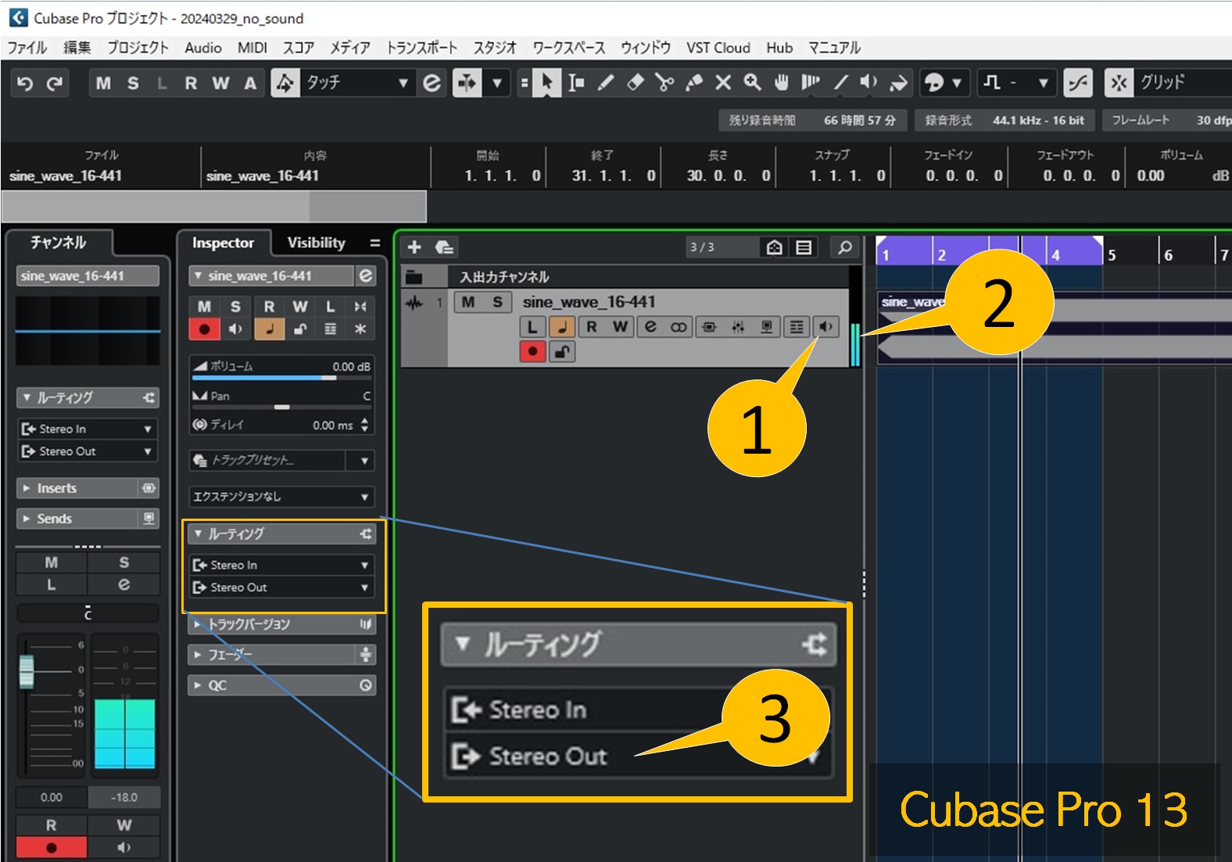
Task: Open the Inspector setup menu icon
Action: (375, 243)
